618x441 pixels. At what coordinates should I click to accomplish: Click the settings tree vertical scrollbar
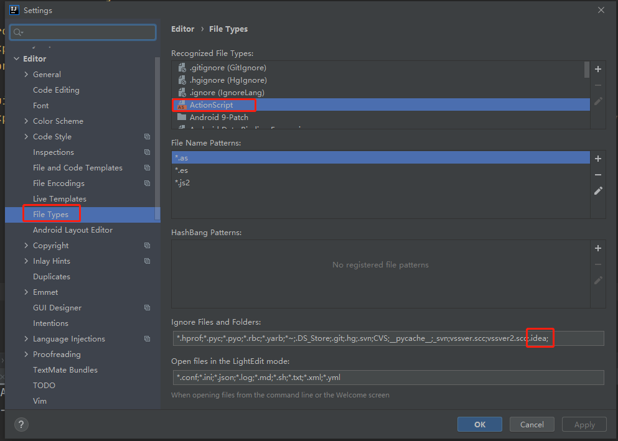(157, 138)
